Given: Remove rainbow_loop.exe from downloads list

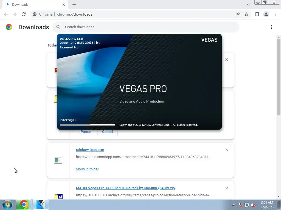Looking at the screenshot, I should pyautogui.click(x=226, y=150).
